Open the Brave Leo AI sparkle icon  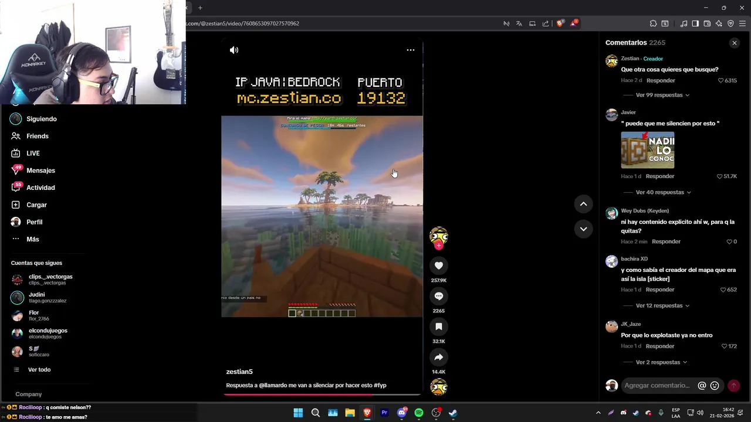point(719,23)
